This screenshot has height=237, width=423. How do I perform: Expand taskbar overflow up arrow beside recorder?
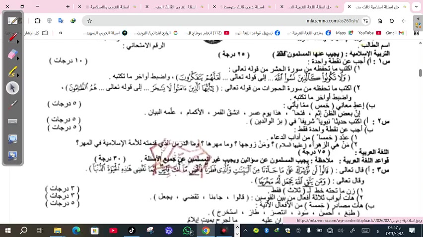pos(237,227)
